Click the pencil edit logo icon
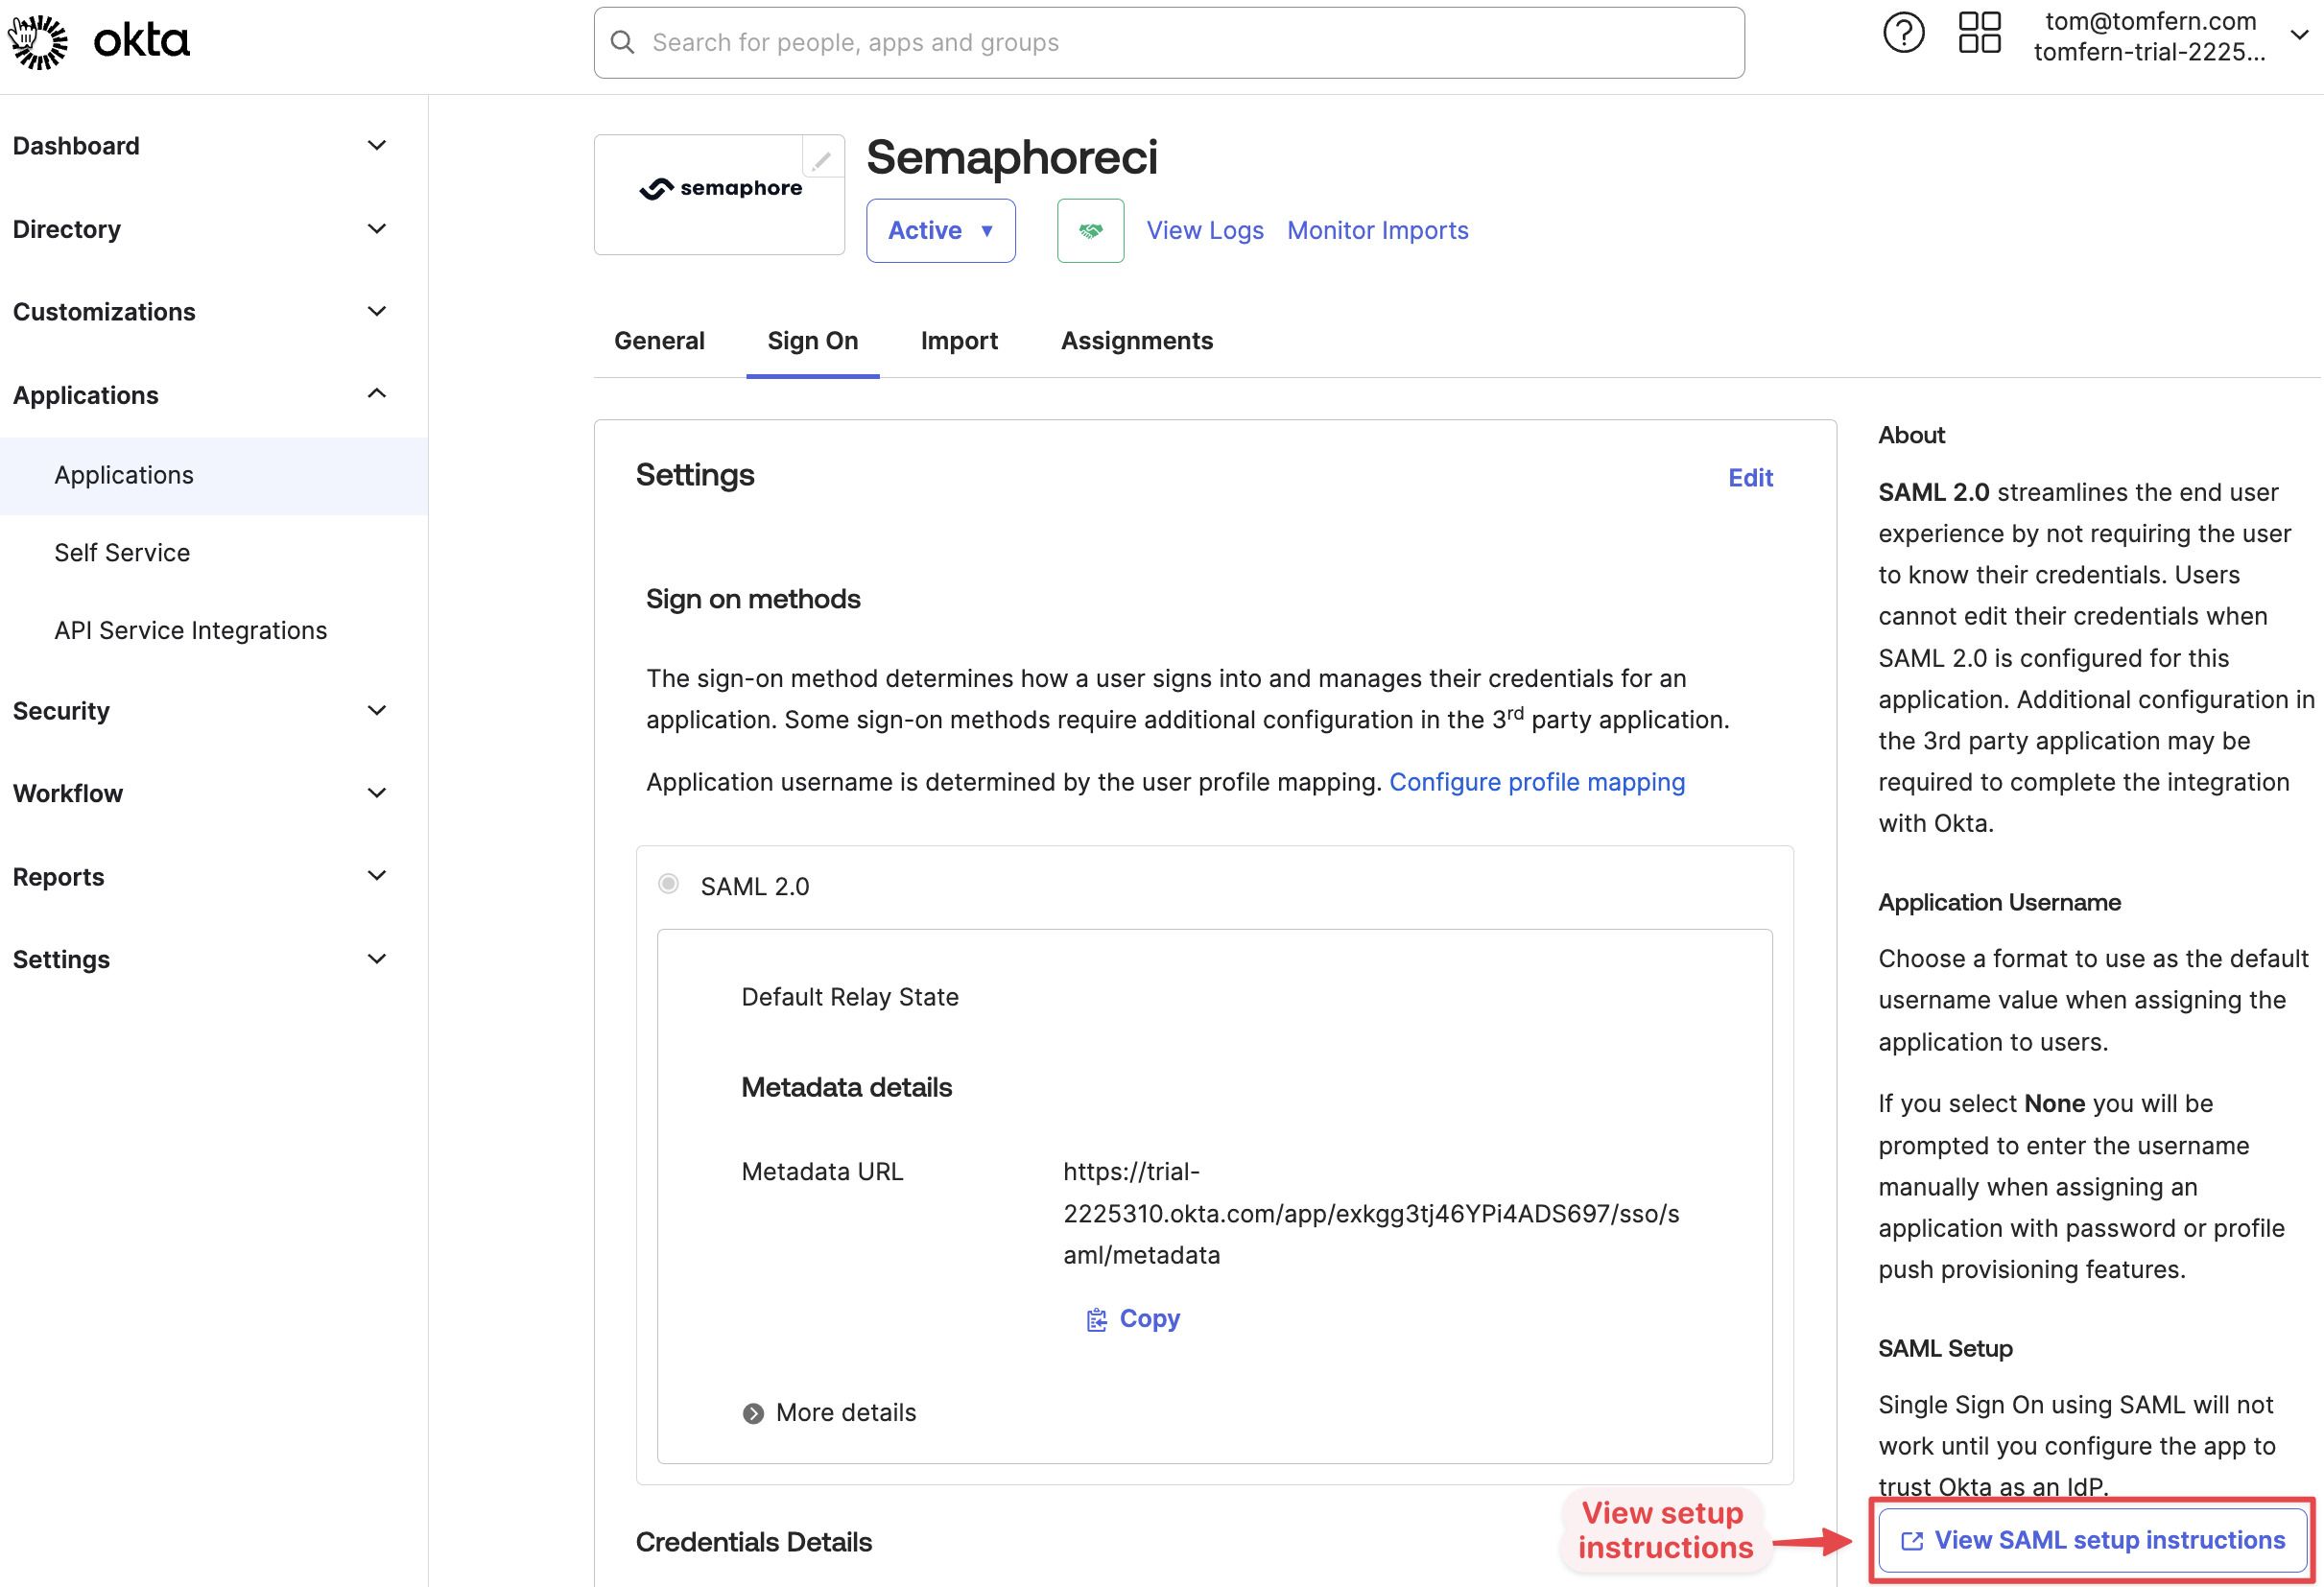 point(822,159)
